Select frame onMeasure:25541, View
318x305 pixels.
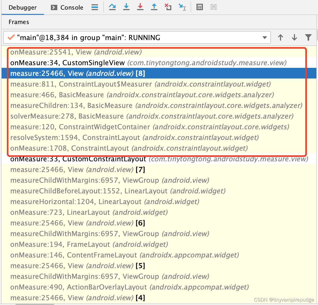click(x=159, y=52)
